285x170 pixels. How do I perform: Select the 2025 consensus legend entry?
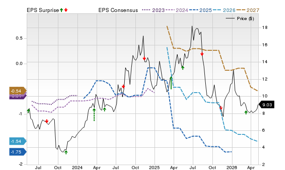200,10
